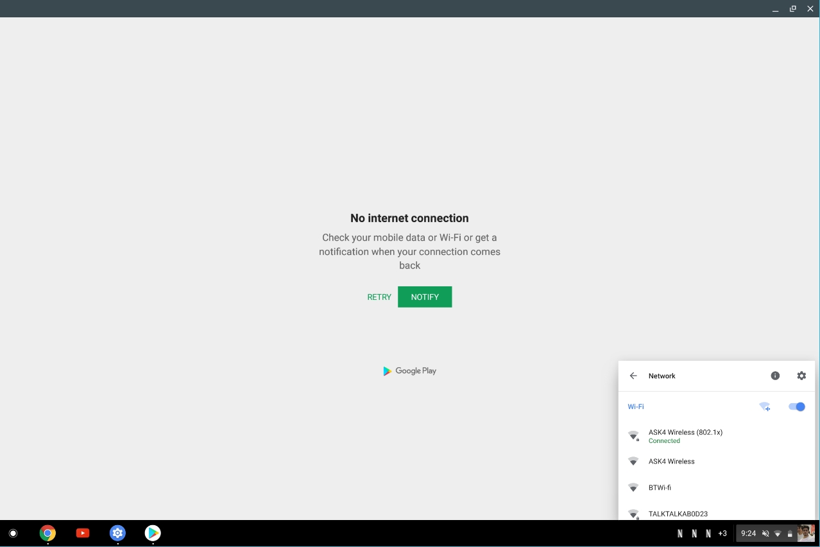Open Google Chrome from the shelf
The height and width of the screenshot is (547, 820).
tap(47, 534)
